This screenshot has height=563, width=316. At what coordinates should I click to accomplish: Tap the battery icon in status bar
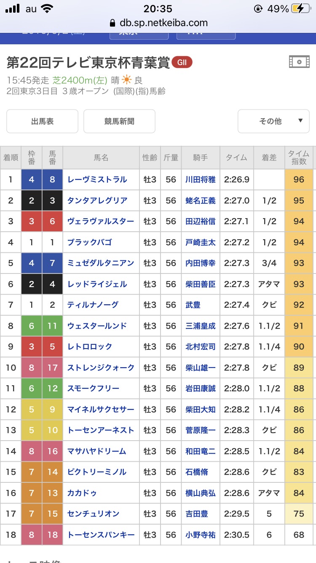302,9
